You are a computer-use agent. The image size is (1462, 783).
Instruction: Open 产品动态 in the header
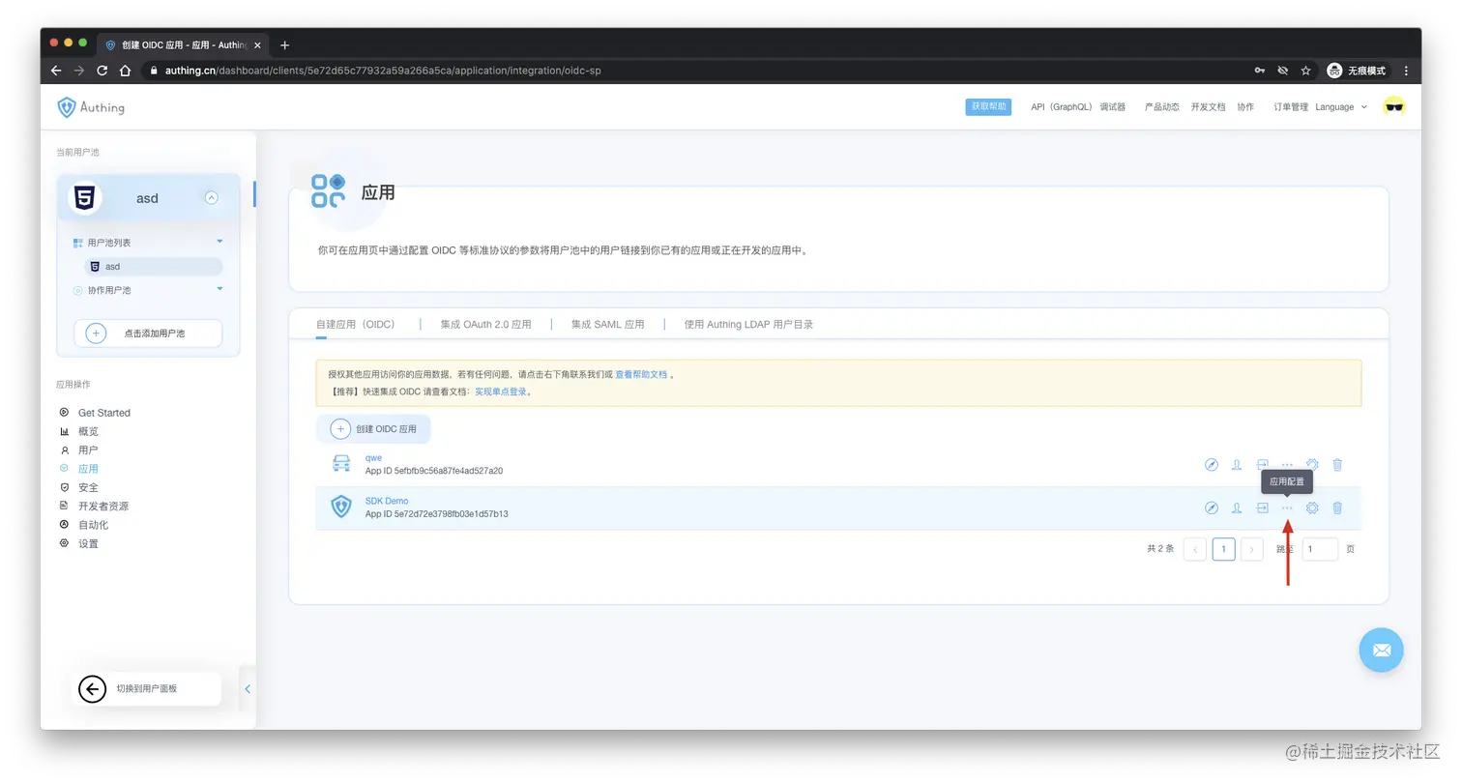tap(1162, 107)
